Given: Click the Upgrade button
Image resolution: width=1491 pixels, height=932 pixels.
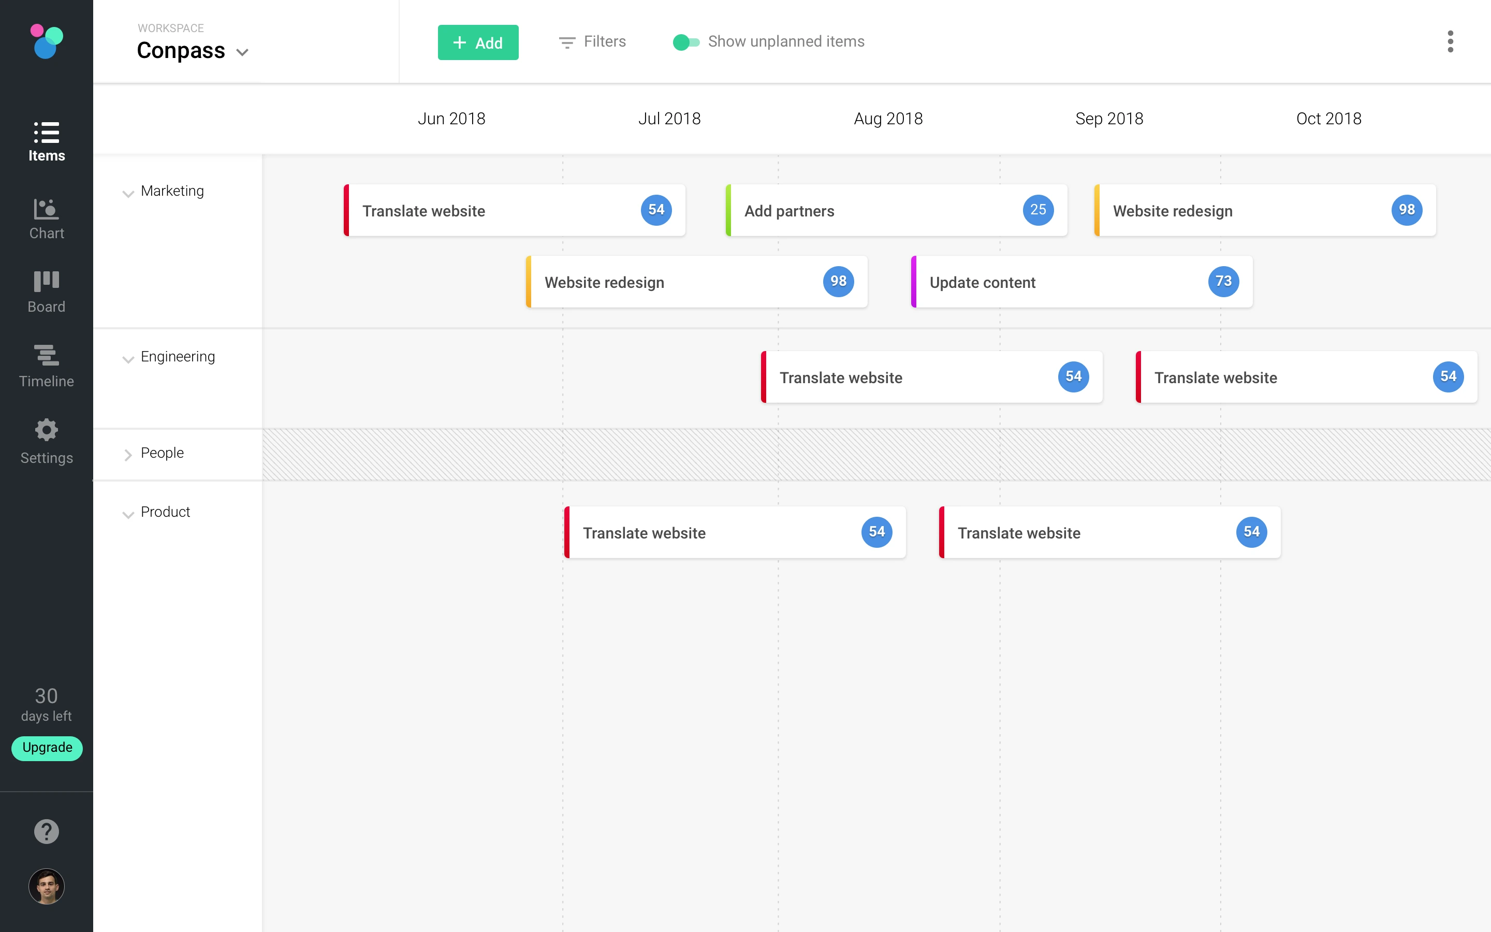Looking at the screenshot, I should click(46, 748).
